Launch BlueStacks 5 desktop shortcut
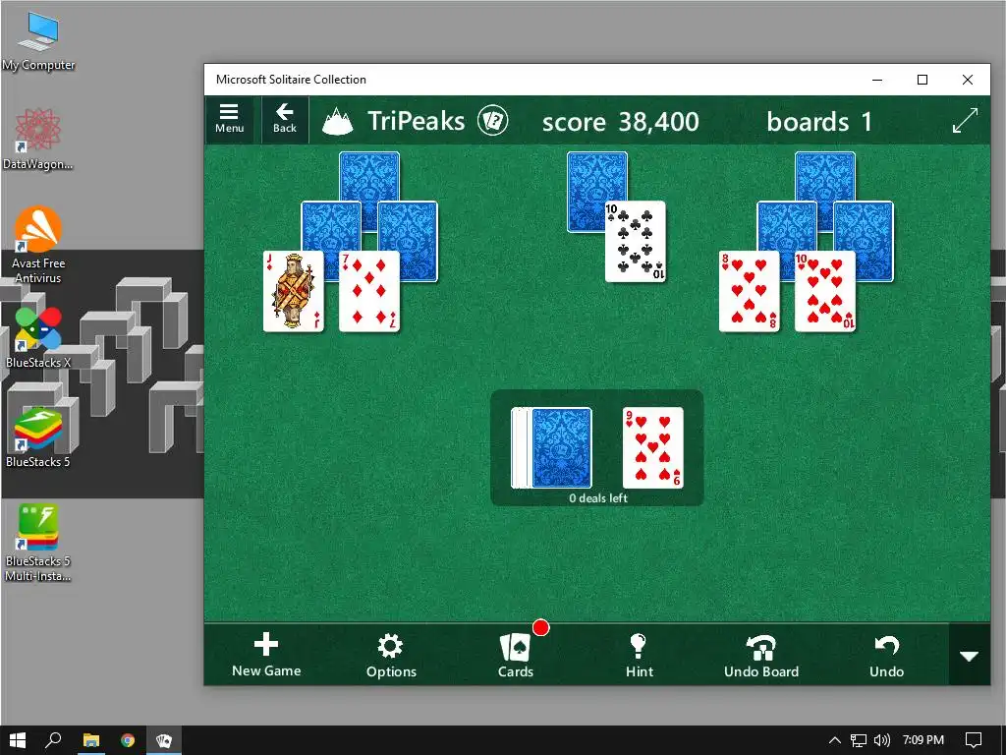This screenshot has height=755, width=1006. click(x=38, y=437)
